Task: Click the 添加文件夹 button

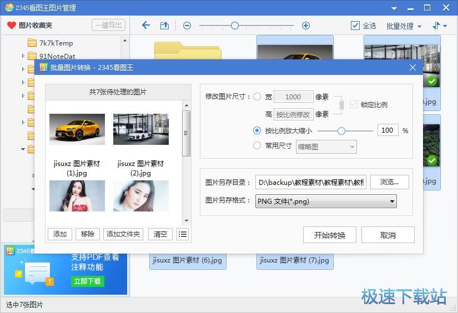Action: coord(123,234)
